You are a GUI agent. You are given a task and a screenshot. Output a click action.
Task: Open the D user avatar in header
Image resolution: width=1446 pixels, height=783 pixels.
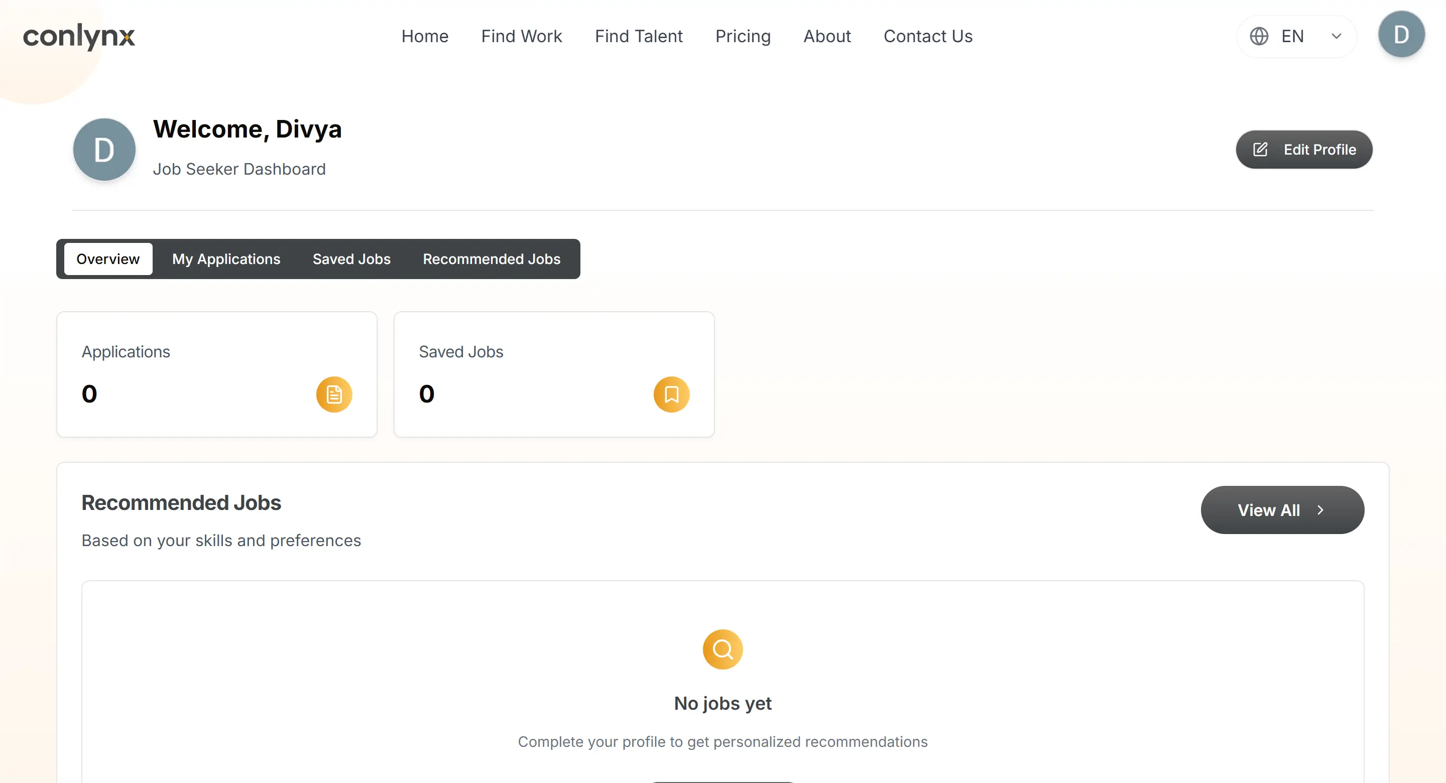1401,35
